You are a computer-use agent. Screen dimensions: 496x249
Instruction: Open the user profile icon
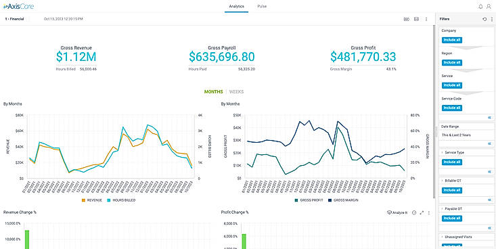click(x=489, y=6)
